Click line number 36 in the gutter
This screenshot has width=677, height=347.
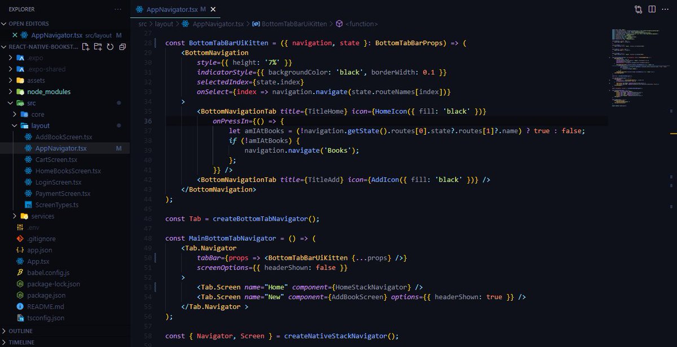click(x=148, y=121)
